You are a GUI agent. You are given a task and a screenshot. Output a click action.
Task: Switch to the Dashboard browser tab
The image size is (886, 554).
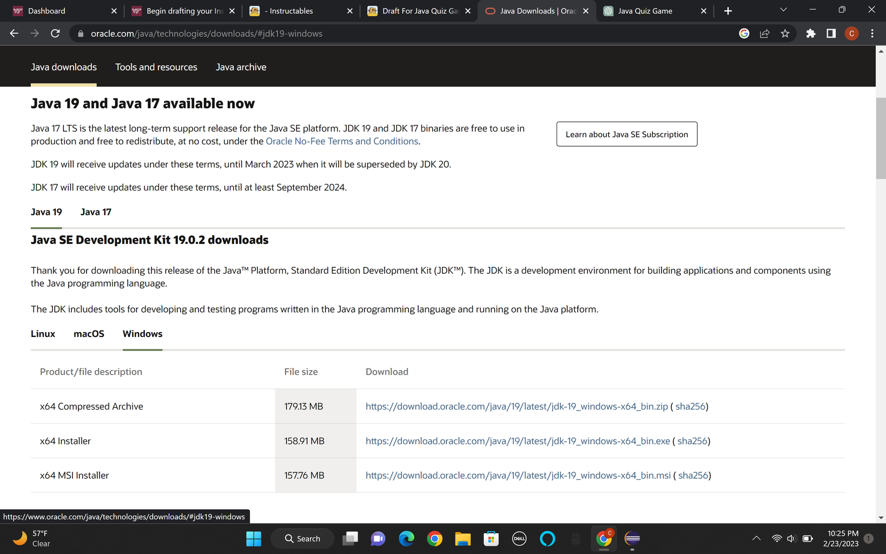[65, 11]
